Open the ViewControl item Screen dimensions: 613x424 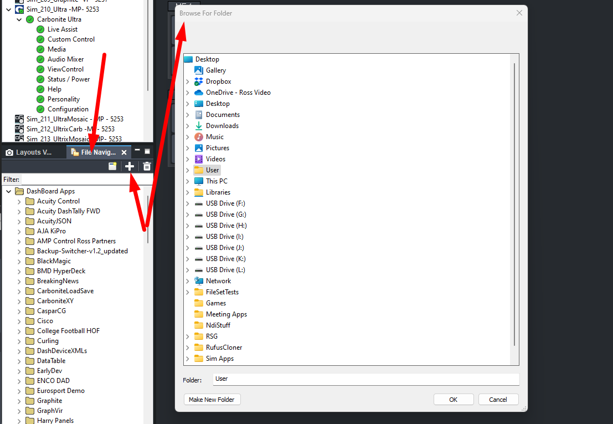click(65, 69)
